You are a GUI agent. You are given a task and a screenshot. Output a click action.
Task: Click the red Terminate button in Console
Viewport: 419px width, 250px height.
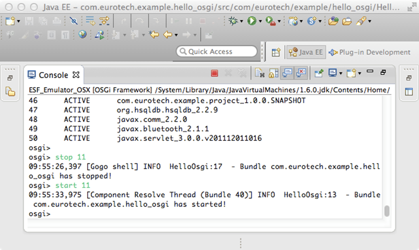pyautogui.click(x=214, y=73)
